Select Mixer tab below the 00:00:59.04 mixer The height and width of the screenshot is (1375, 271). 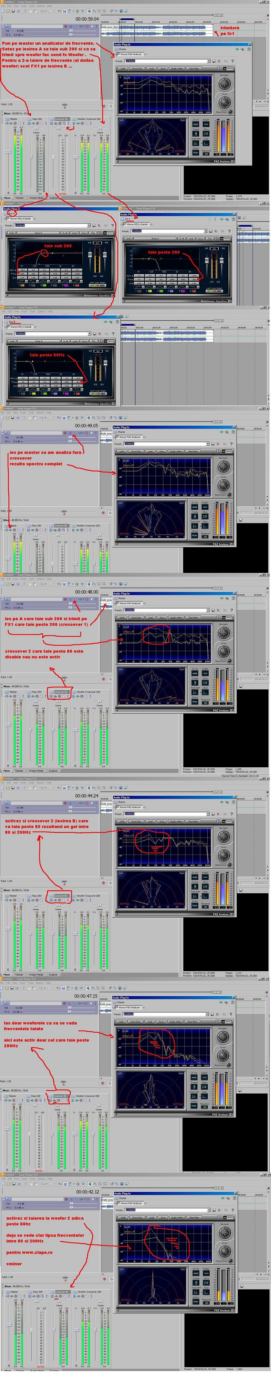[8, 197]
